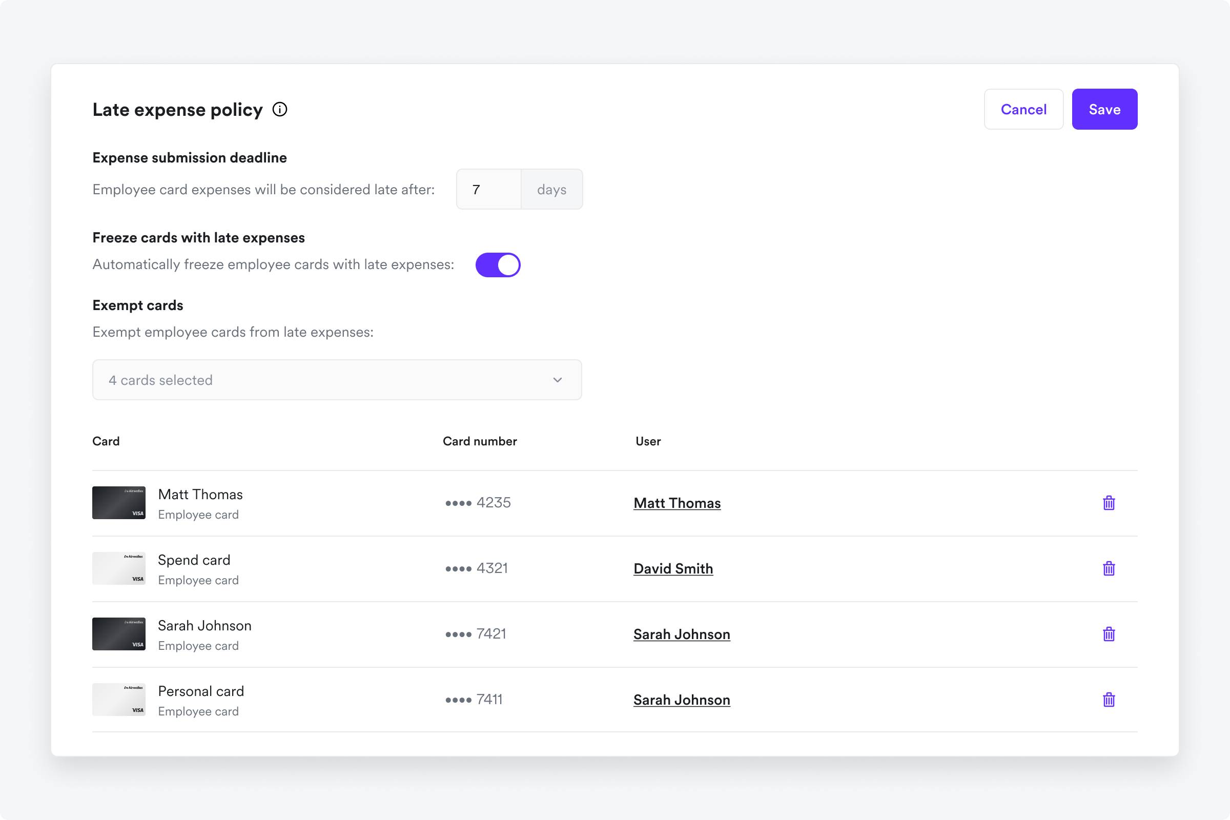The height and width of the screenshot is (820, 1230).
Task: Open Sarah Johnson link for Personal card
Action: pos(682,700)
